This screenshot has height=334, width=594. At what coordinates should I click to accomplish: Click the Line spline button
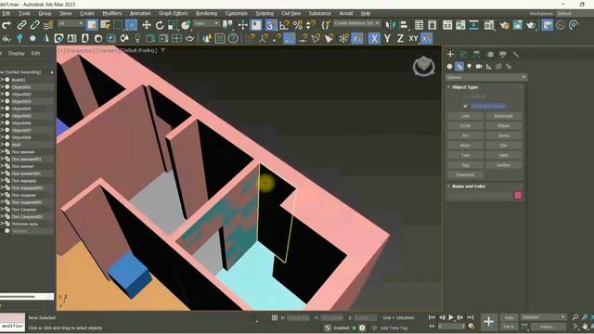coord(465,116)
